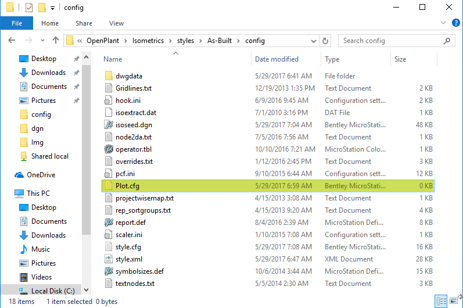
Task: Click the New folder quick access icon
Action: coord(42,8)
